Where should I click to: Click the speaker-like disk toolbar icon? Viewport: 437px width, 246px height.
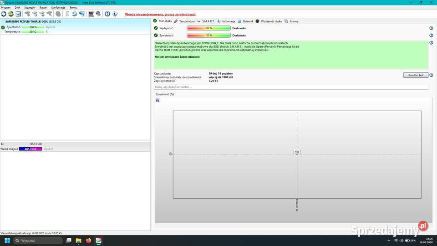[98, 14]
